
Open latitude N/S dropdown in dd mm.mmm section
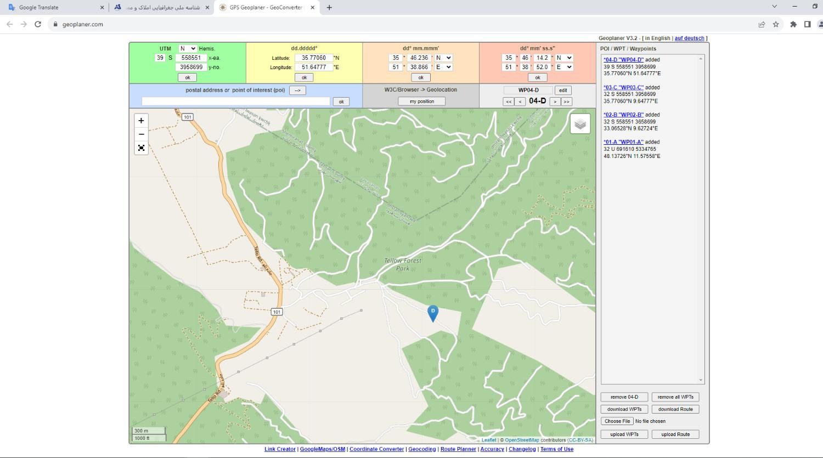(x=443, y=58)
